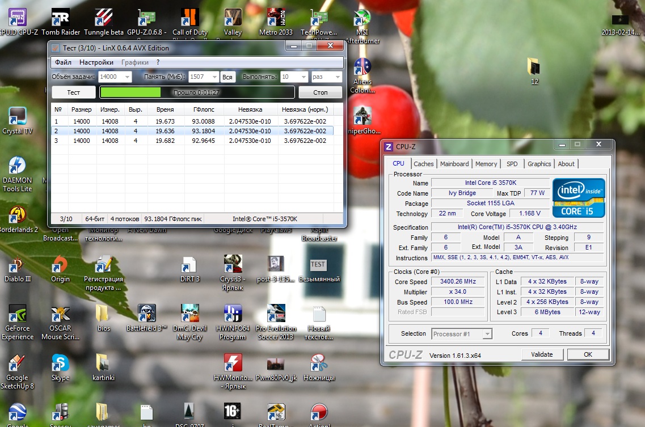645x427 pixels.
Task: Open the Настройки menu in LinX
Action: [x=96, y=62]
